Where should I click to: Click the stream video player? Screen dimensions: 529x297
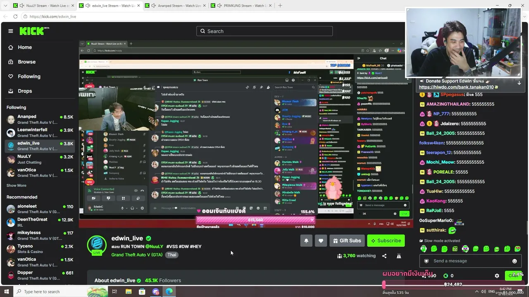pos(246,134)
